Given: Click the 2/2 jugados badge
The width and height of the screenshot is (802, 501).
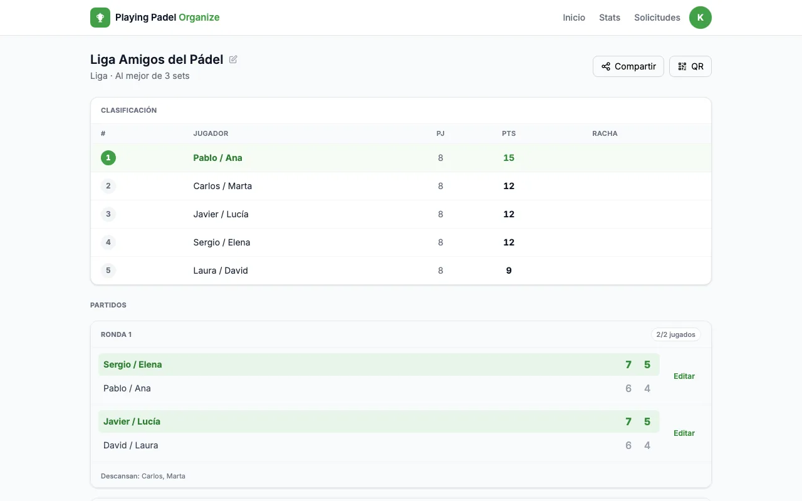Looking at the screenshot, I should (675, 334).
